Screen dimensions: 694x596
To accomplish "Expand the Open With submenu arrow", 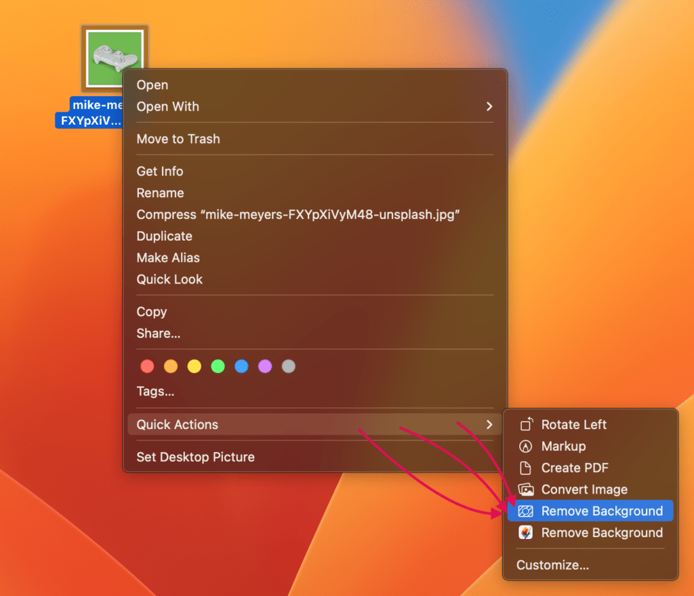I will 489,106.
